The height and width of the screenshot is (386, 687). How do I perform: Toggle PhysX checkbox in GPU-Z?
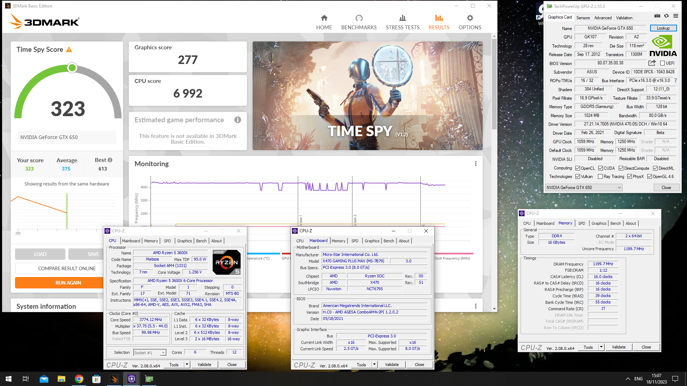629,177
